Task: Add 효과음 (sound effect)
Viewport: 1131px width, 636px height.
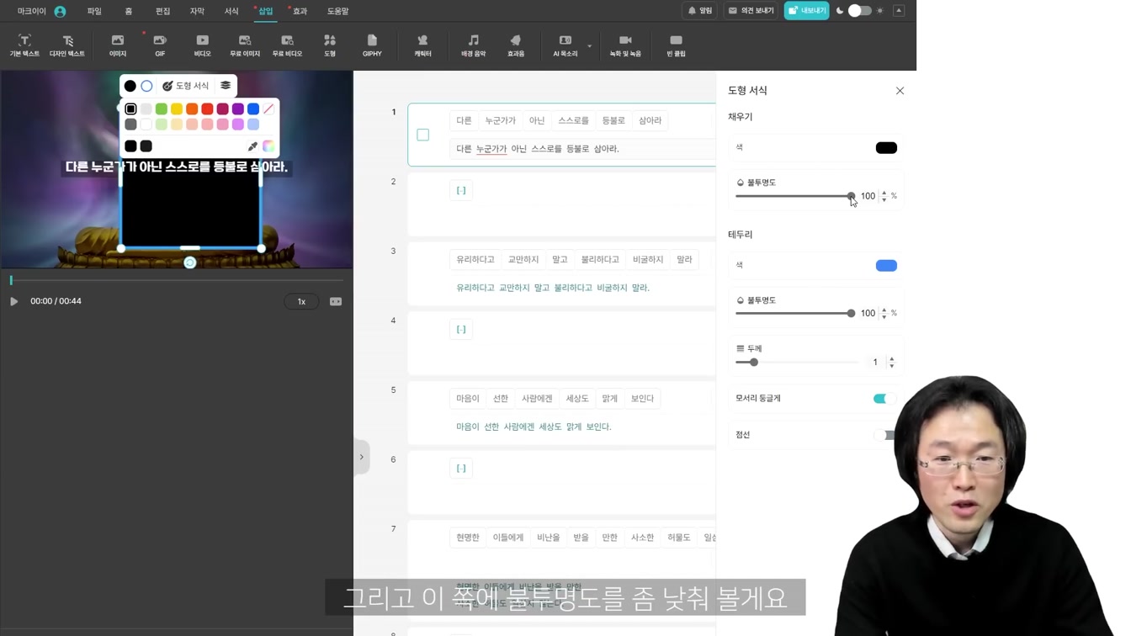Action: click(x=516, y=45)
